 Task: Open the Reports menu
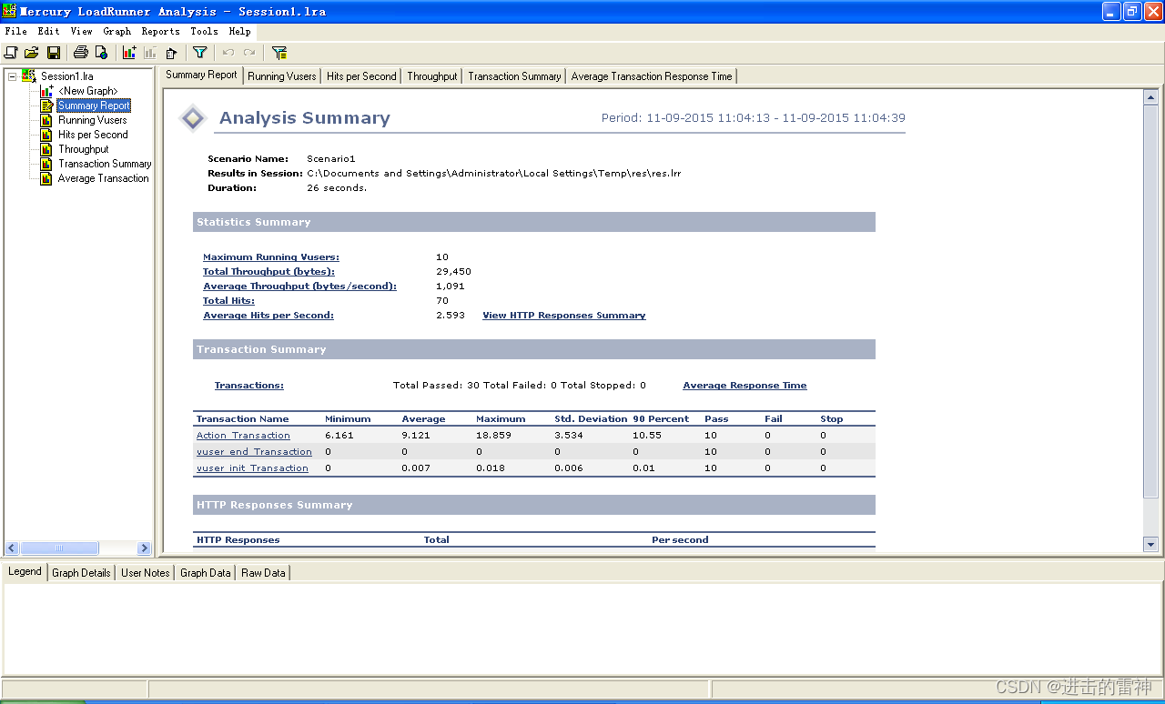click(160, 31)
